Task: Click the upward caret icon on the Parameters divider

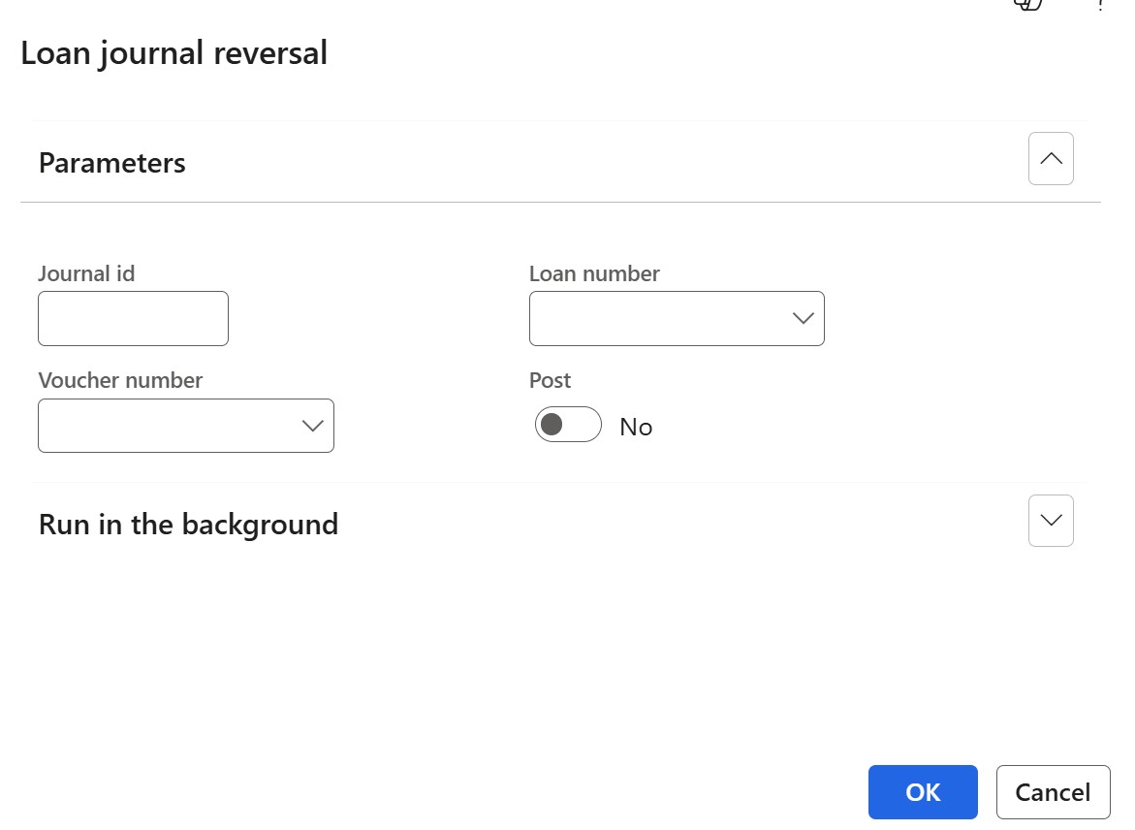Action: tap(1051, 158)
